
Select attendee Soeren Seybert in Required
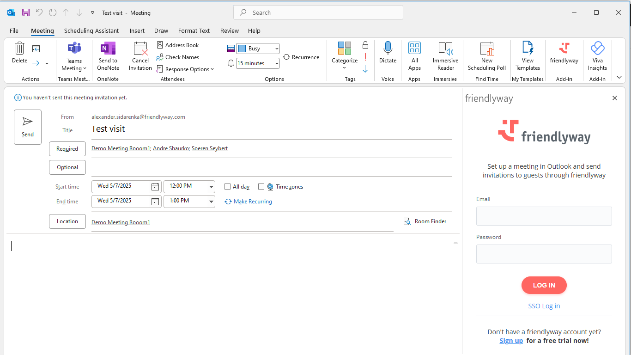click(209, 148)
